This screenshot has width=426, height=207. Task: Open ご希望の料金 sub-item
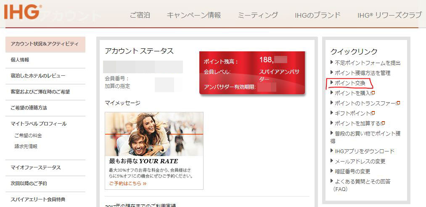[28, 135]
